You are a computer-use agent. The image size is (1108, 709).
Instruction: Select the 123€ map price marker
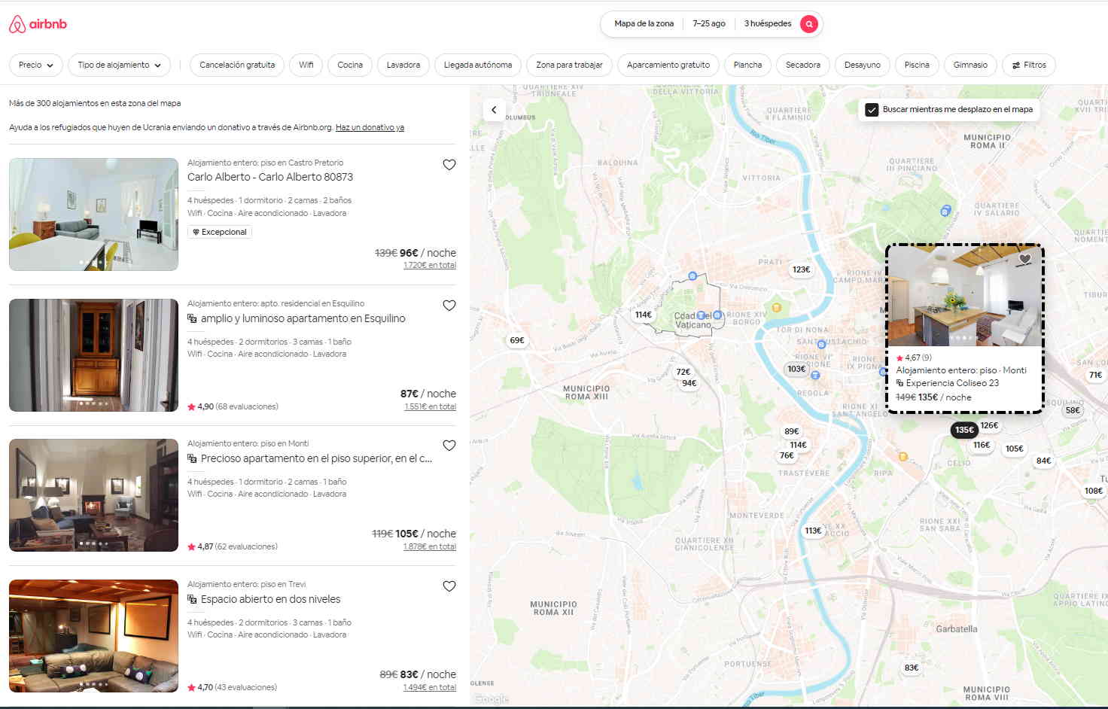tap(802, 269)
